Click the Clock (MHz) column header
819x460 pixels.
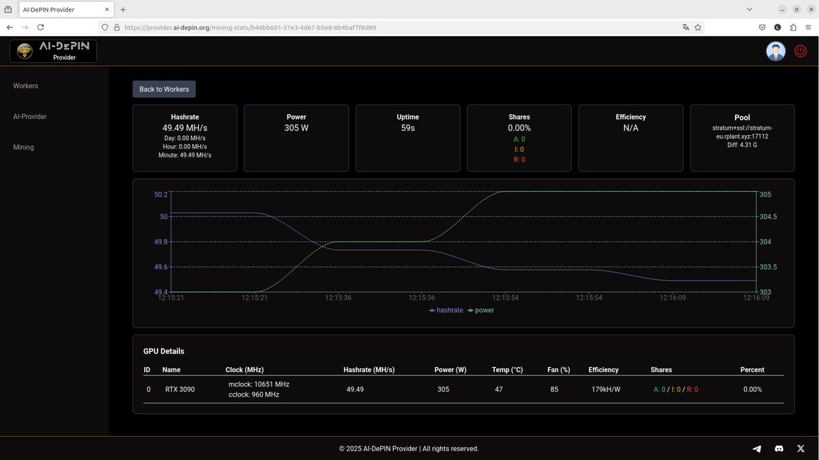244,370
